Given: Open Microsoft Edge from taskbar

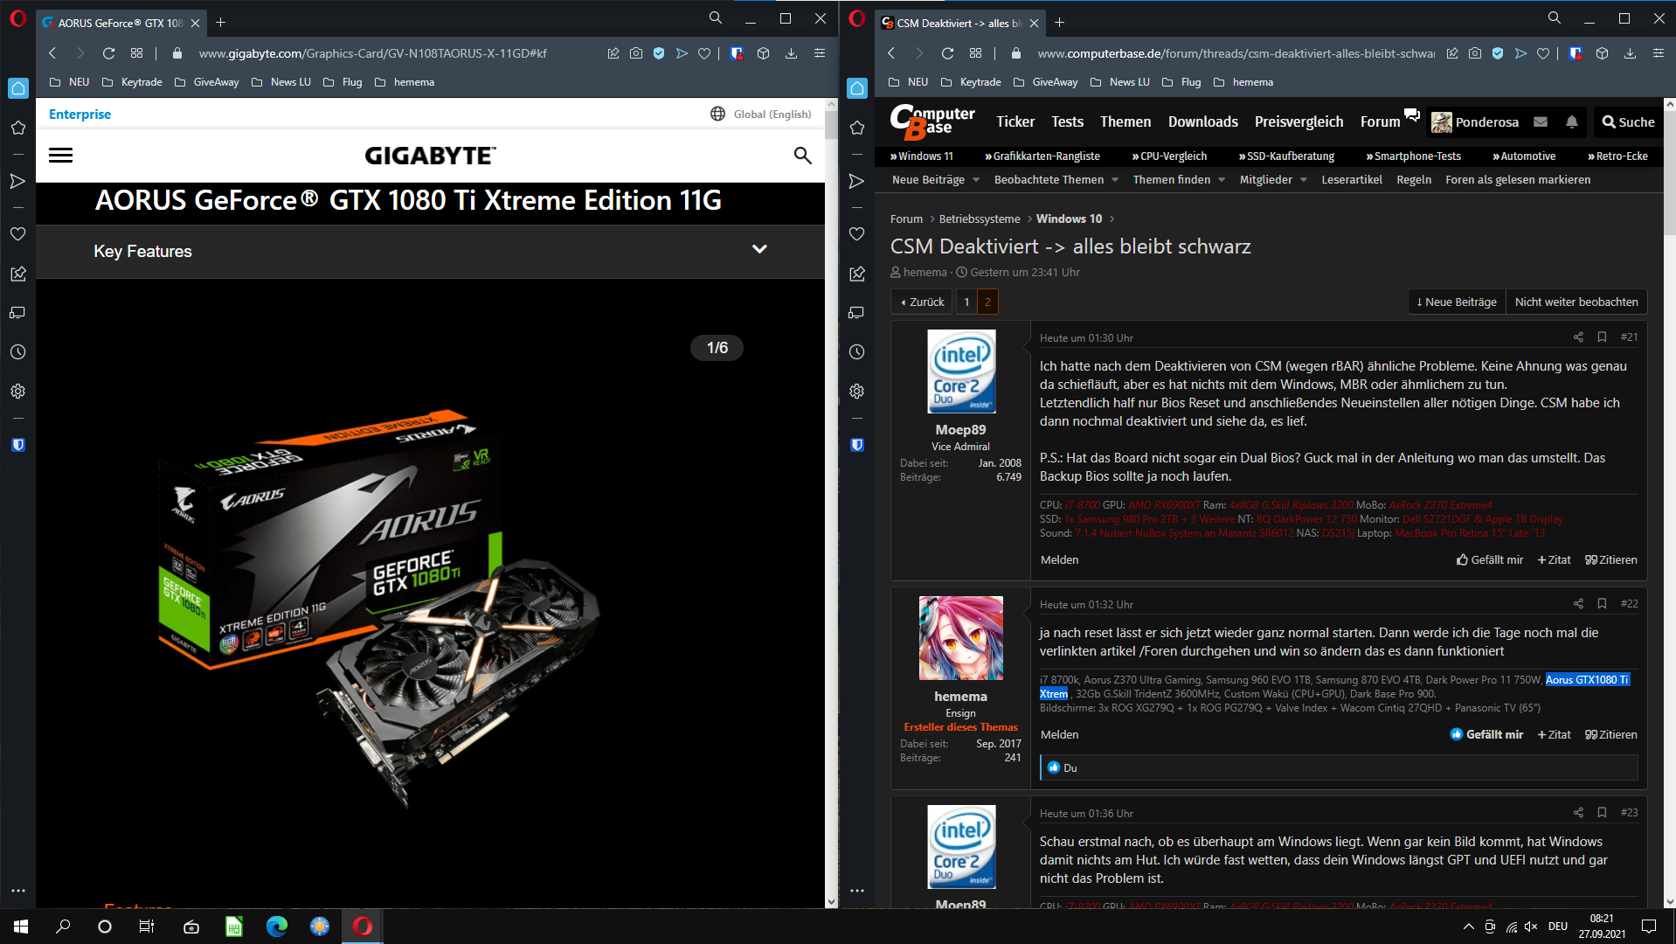Looking at the screenshot, I should click(277, 927).
